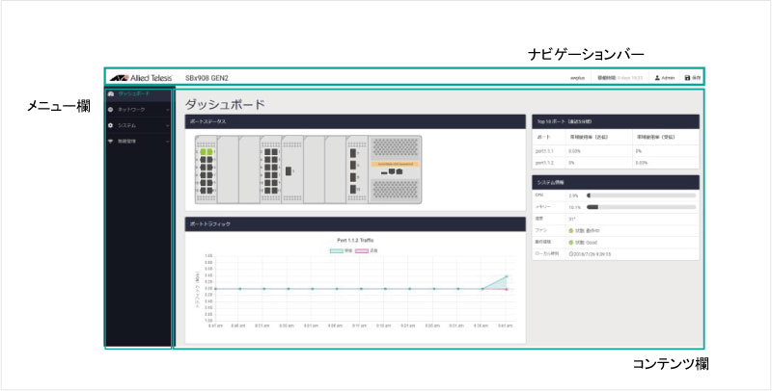This screenshot has height=391, width=772.
Task: Select the port1.1.2 row in Top 10 table
Action: (616, 163)
